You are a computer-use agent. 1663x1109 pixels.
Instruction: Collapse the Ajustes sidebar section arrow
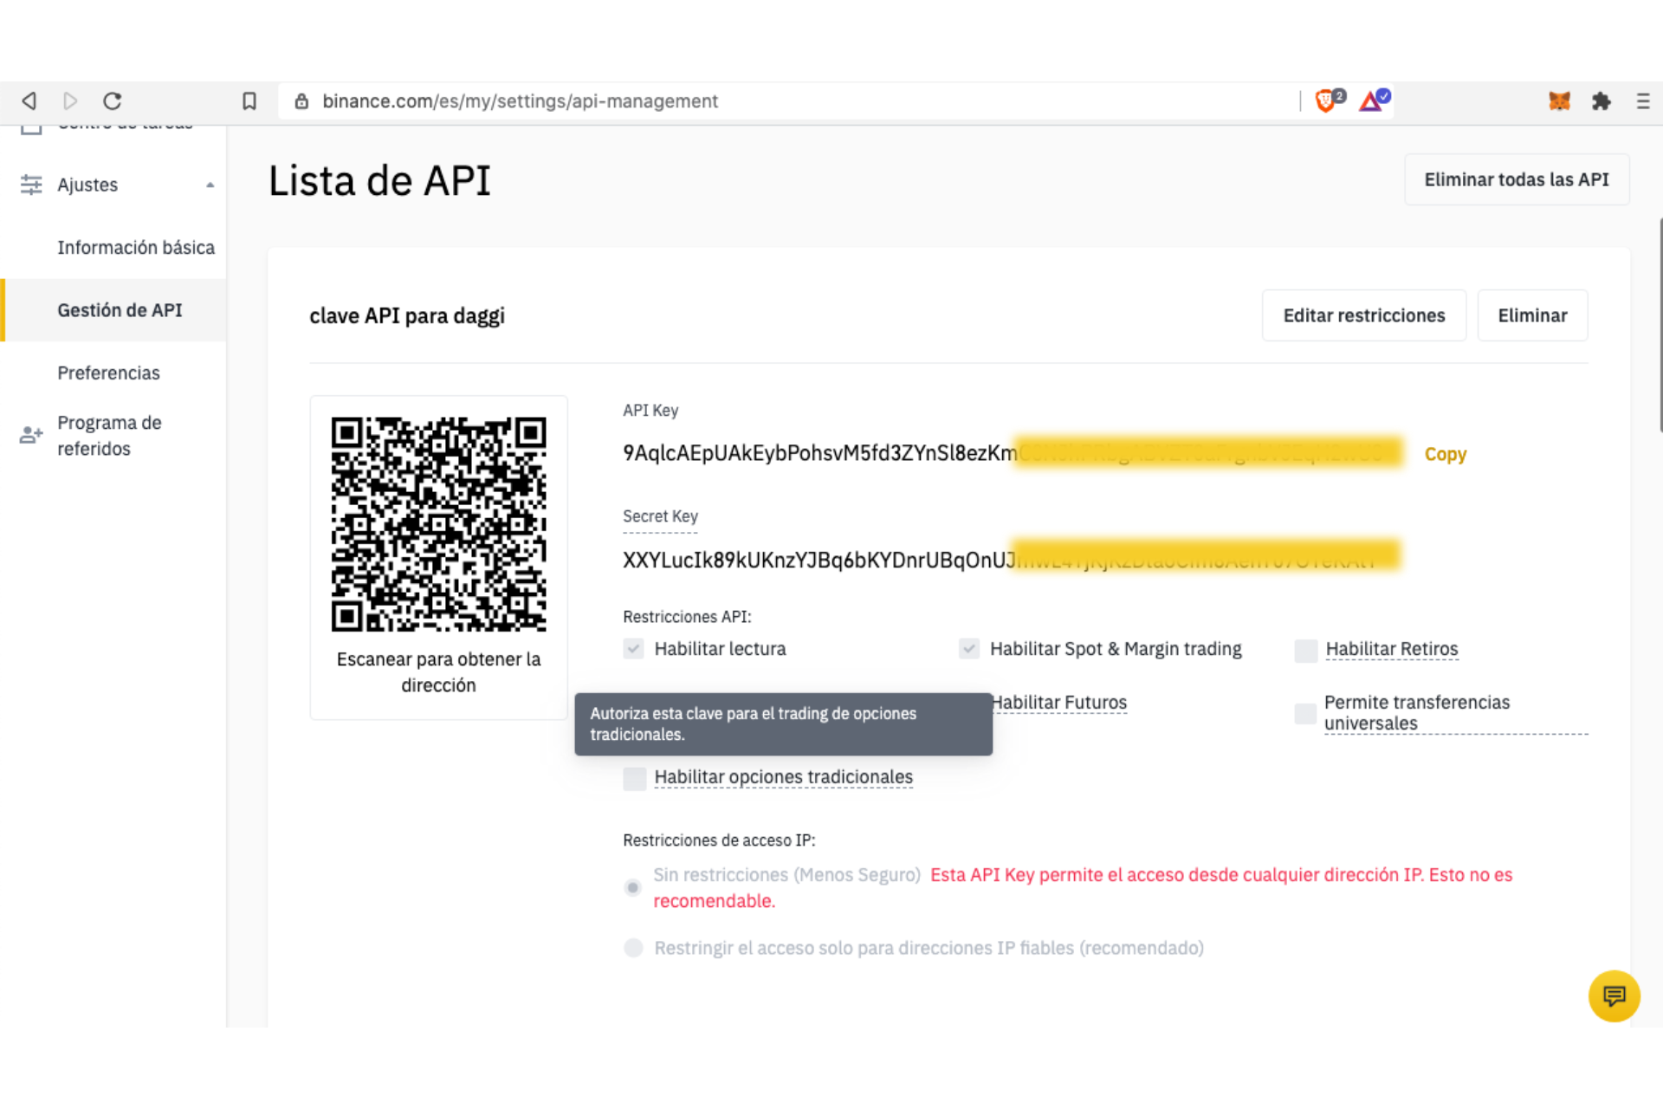pyautogui.click(x=210, y=185)
